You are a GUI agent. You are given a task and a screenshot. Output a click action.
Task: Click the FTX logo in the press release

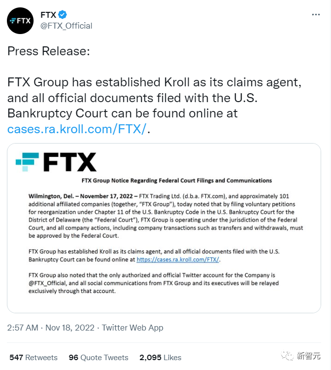(x=56, y=162)
